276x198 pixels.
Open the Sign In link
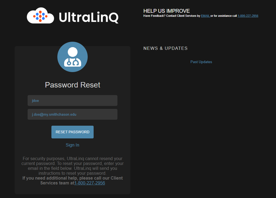click(x=73, y=145)
